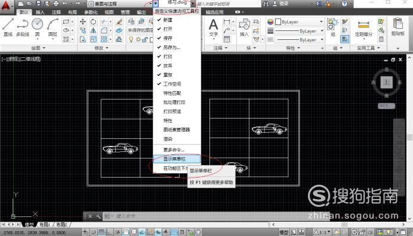Check 特性匹配 in the quick access menu

[x=177, y=93]
